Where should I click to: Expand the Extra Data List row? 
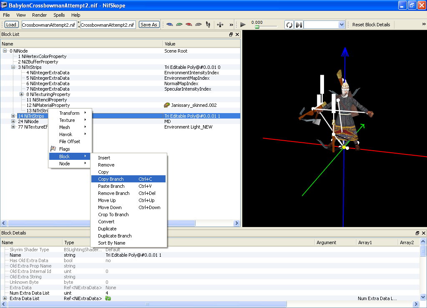(x=5, y=298)
